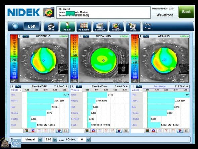Click the High value 2.815
198x149 pixels.
177,107
